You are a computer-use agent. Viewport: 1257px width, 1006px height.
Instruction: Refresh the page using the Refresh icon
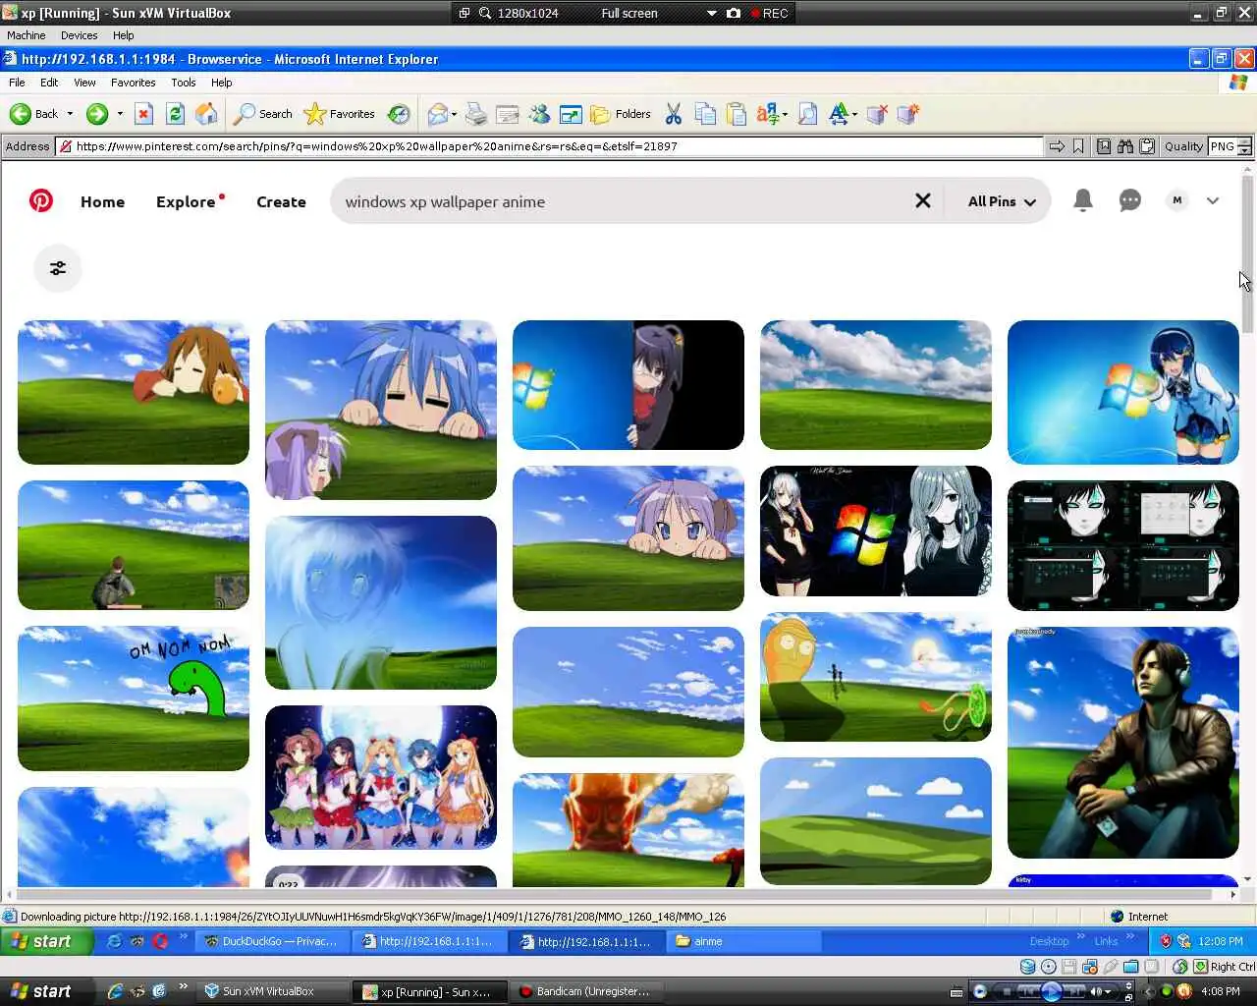[x=175, y=114]
